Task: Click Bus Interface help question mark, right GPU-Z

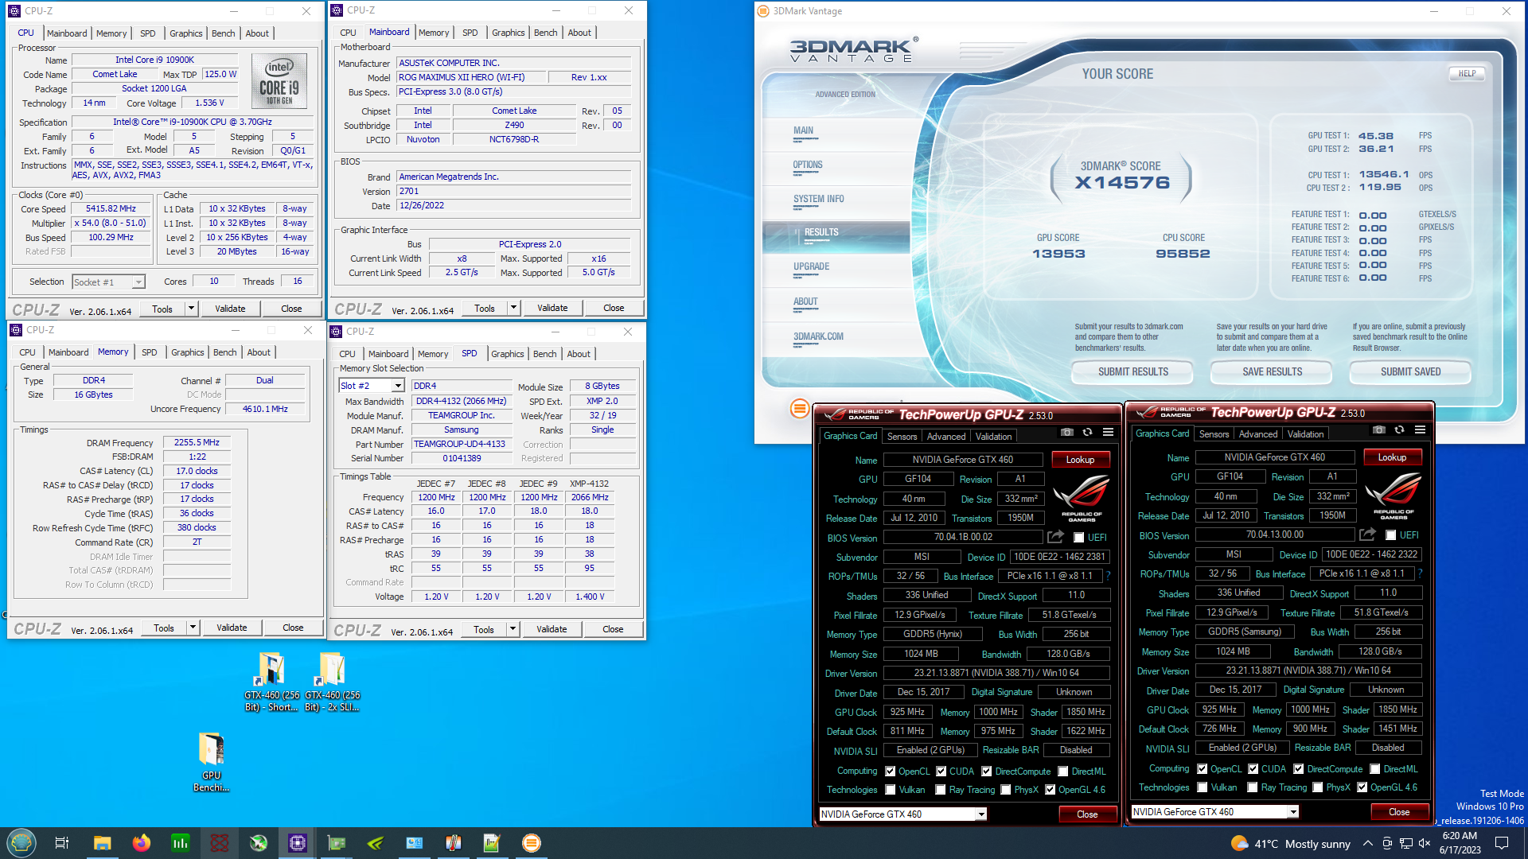Action: pos(1420,573)
